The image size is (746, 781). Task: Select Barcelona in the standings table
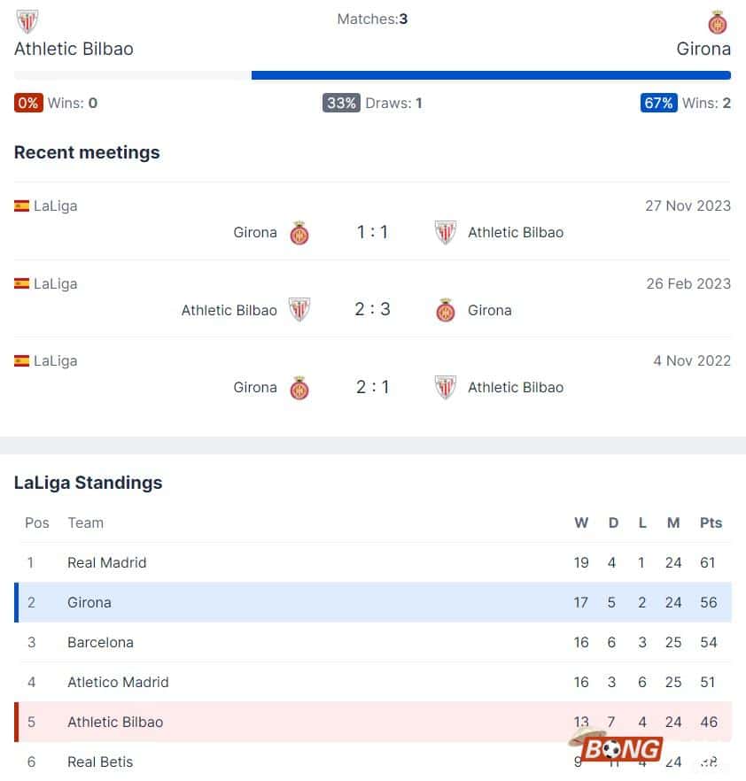coord(100,642)
